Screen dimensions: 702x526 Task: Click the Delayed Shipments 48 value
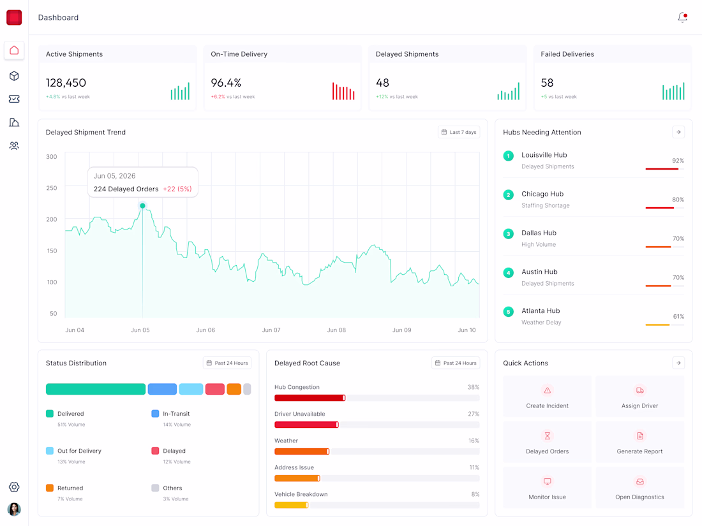(382, 83)
